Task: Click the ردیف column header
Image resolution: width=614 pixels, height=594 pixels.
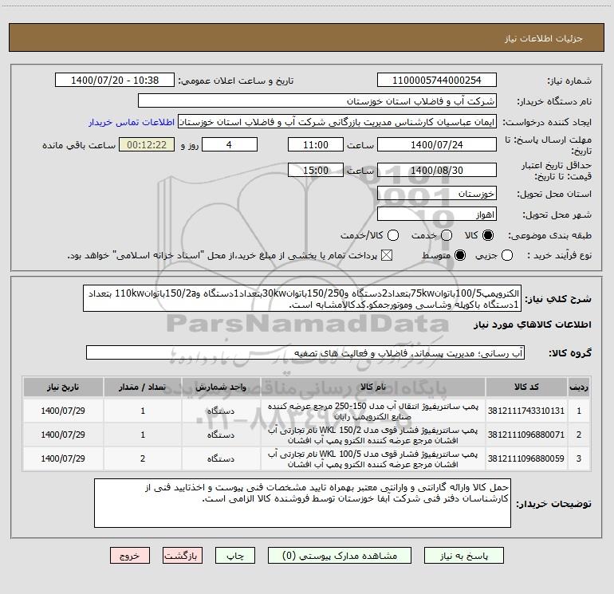Action: point(579,387)
